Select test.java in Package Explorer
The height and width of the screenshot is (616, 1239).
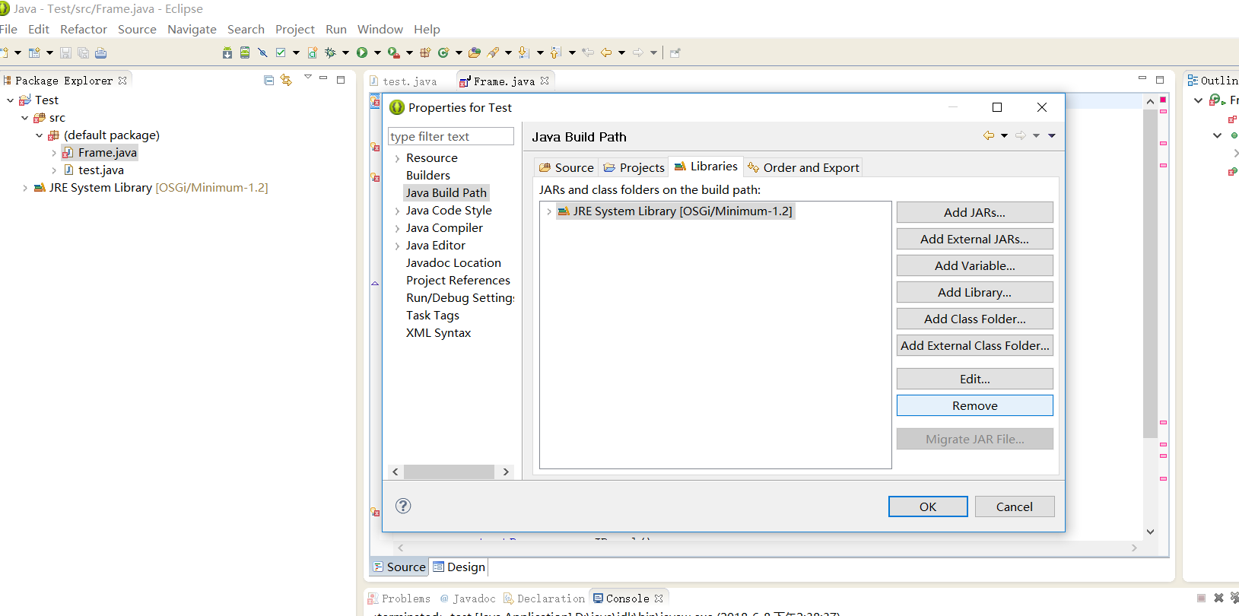(100, 170)
